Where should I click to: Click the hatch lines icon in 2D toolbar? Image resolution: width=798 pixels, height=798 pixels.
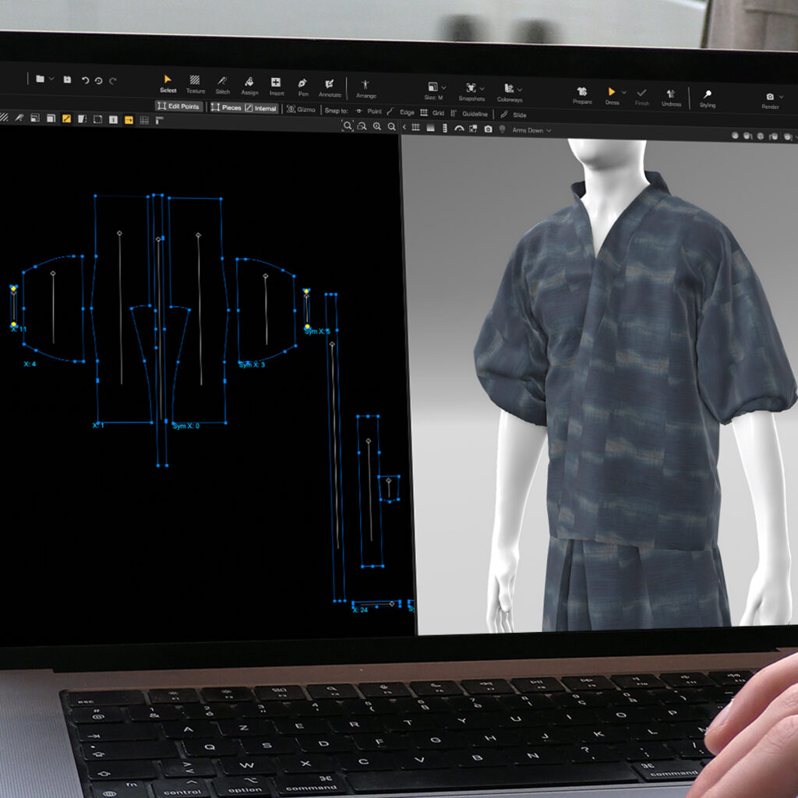[x=4, y=117]
